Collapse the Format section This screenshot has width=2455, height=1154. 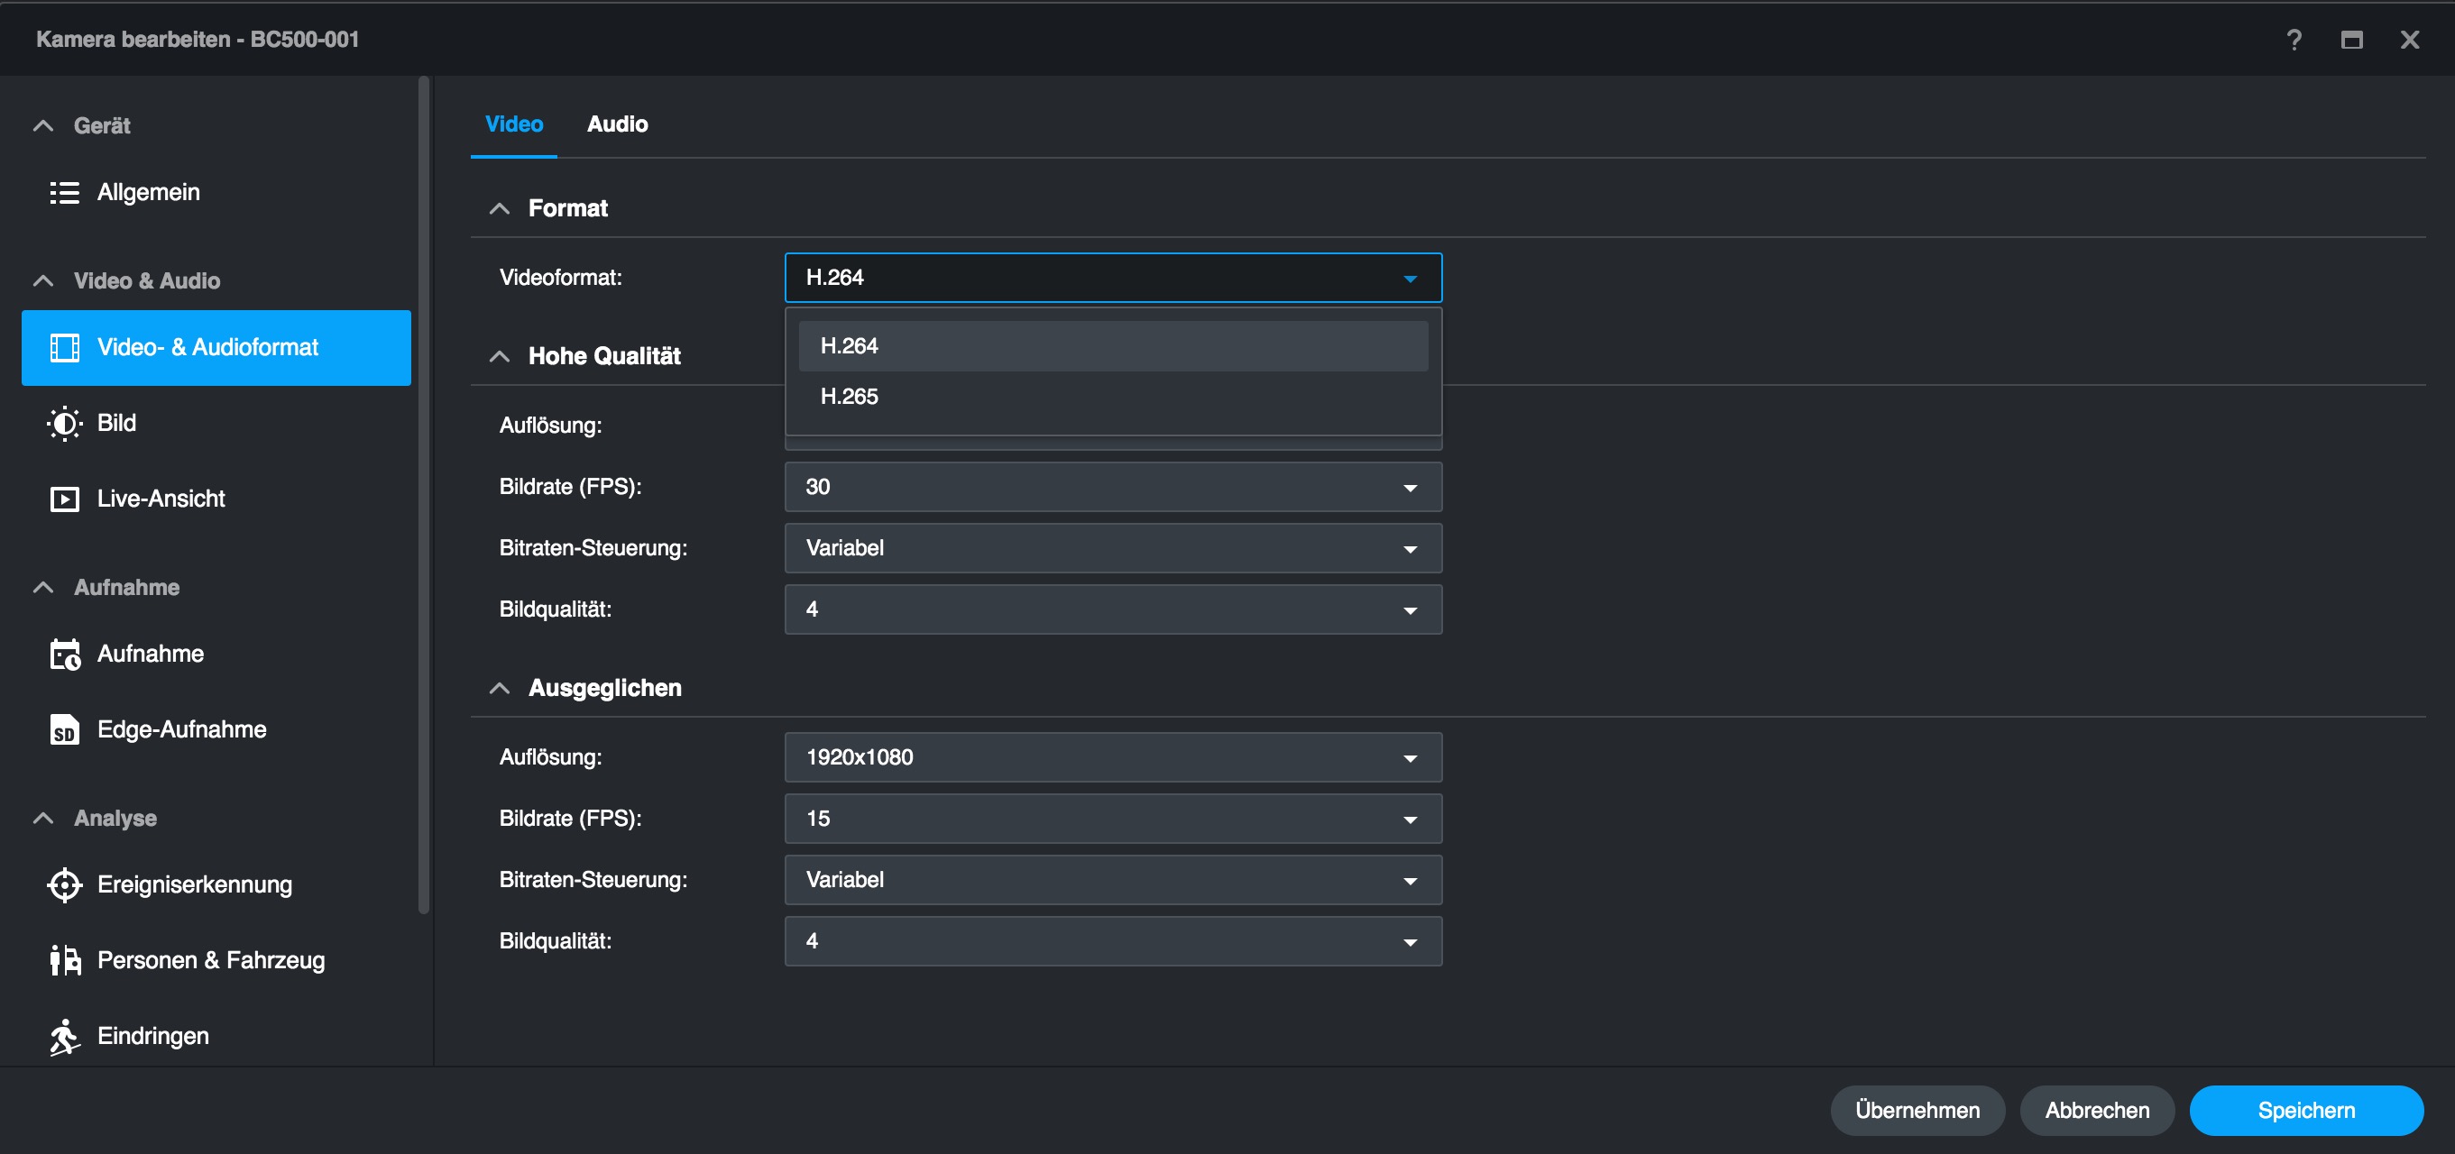coord(500,208)
